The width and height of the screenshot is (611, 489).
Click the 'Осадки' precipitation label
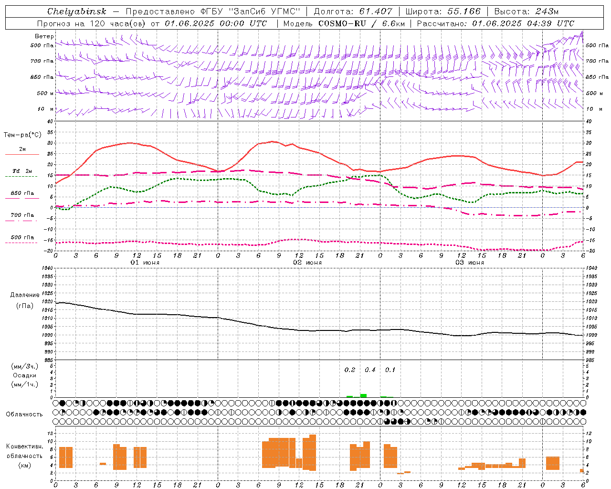pos(25,375)
